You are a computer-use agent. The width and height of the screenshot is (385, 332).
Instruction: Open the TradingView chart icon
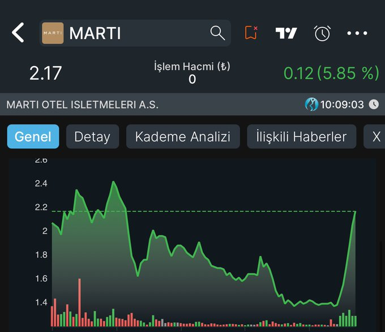[x=286, y=33]
